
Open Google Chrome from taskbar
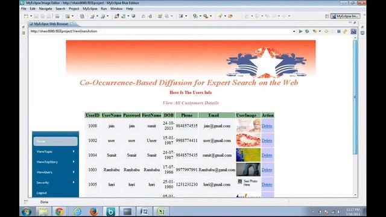59,212
